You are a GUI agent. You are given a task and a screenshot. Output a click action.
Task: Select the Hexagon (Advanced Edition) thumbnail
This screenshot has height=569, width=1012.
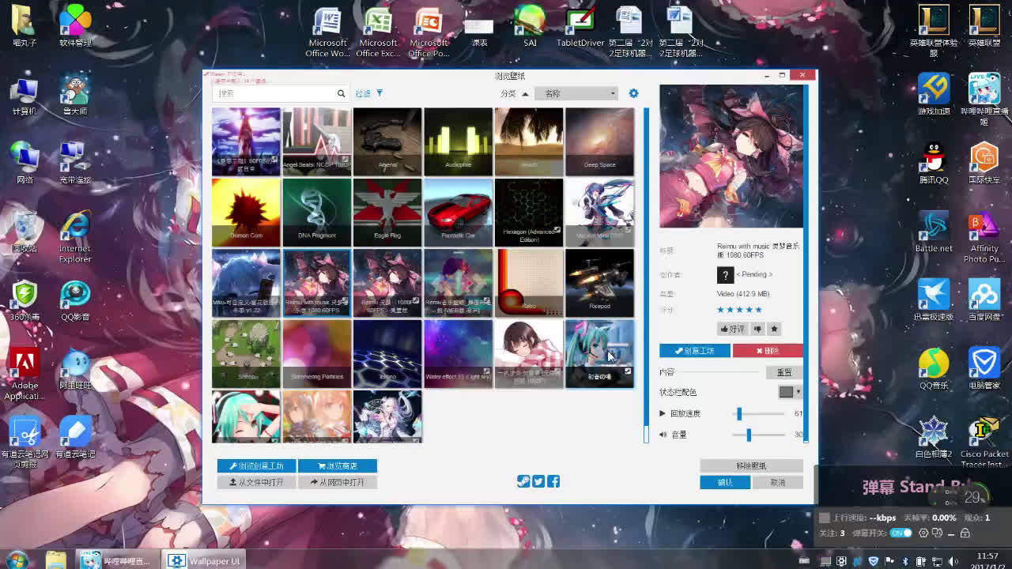coord(529,212)
